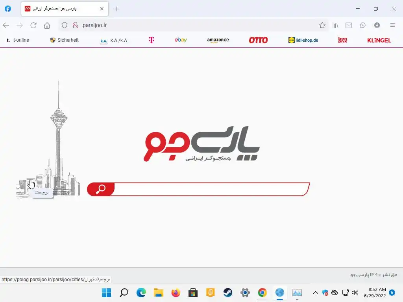Open the KLiNGEL bookmark
The width and height of the screenshot is (403, 302).
pyautogui.click(x=379, y=41)
